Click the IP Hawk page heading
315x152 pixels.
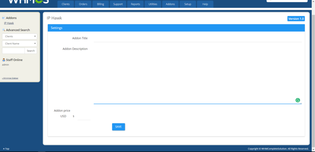(x=54, y=18)
